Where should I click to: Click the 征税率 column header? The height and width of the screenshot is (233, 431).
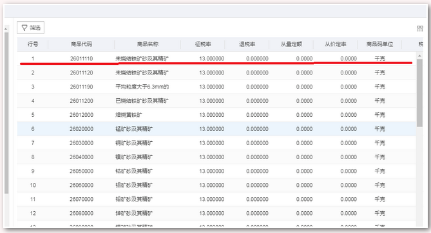coord(203,44)
